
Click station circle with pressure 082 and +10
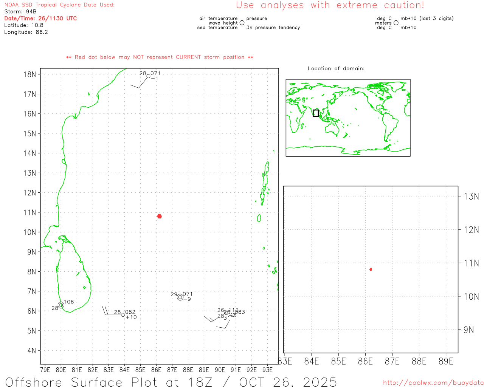[123, 315]
